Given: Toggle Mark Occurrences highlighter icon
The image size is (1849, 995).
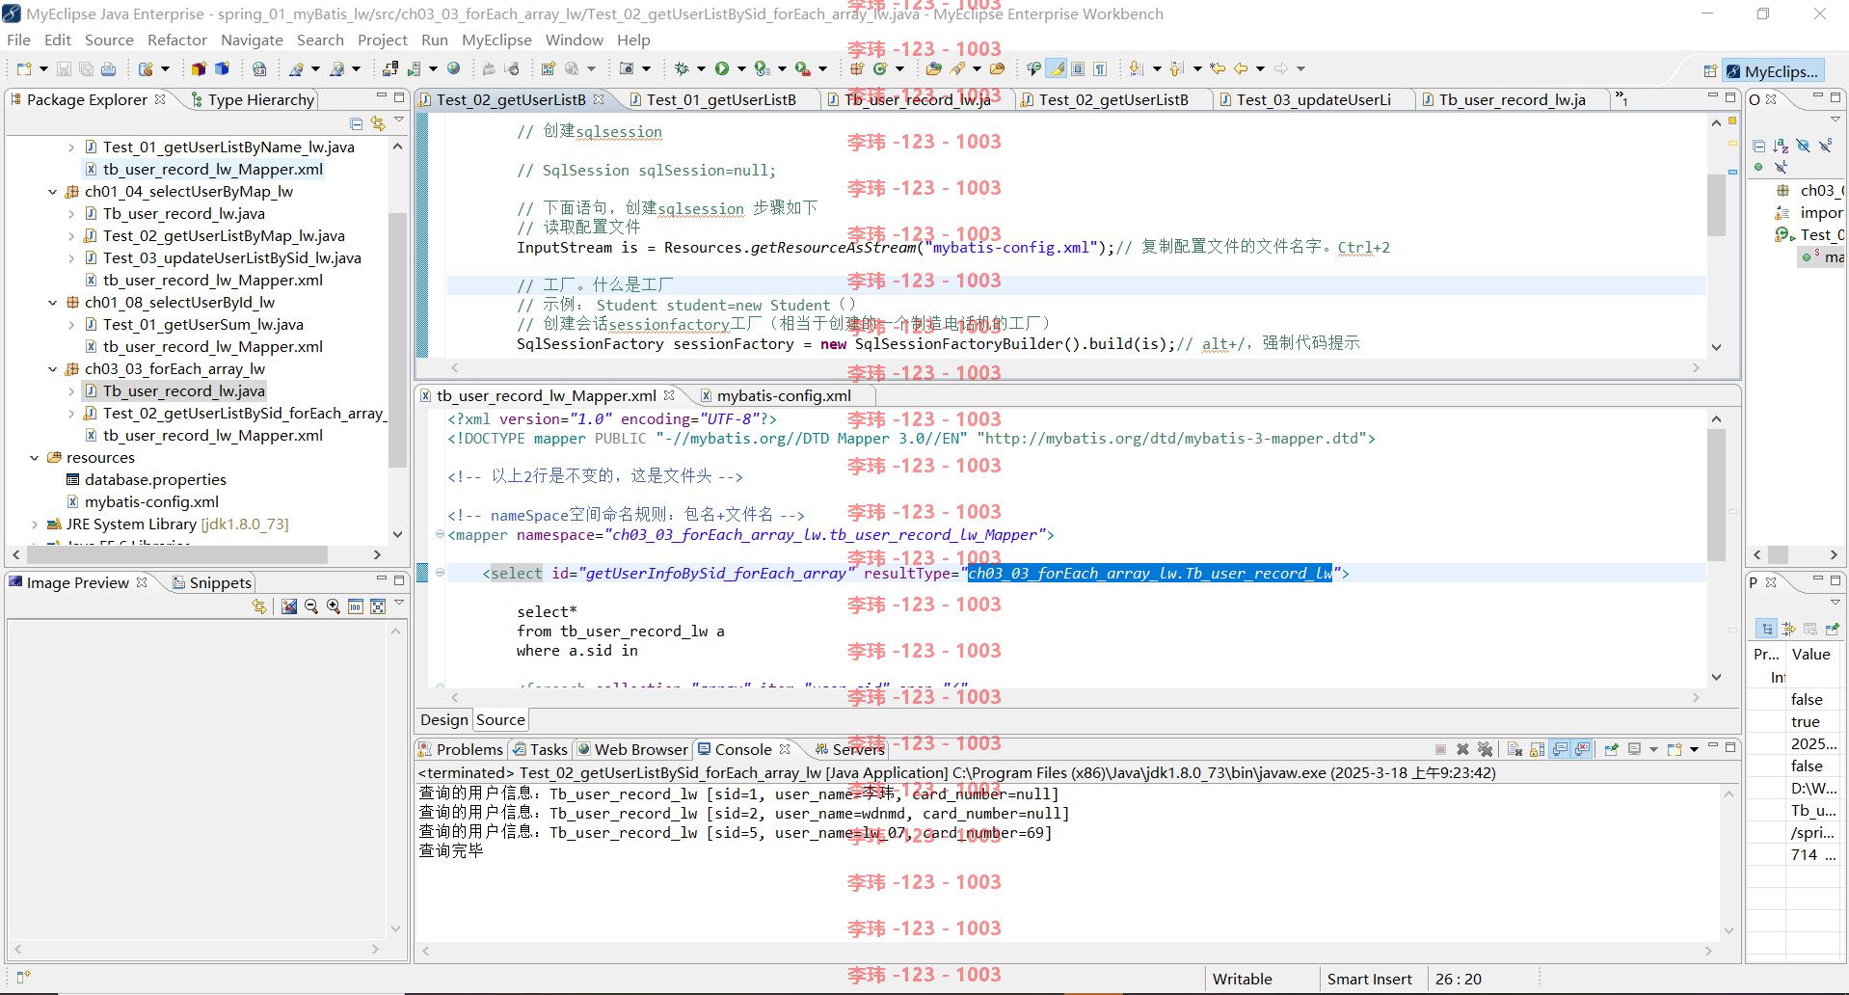Looking at the screenshot, I should tap(1058, 68).
